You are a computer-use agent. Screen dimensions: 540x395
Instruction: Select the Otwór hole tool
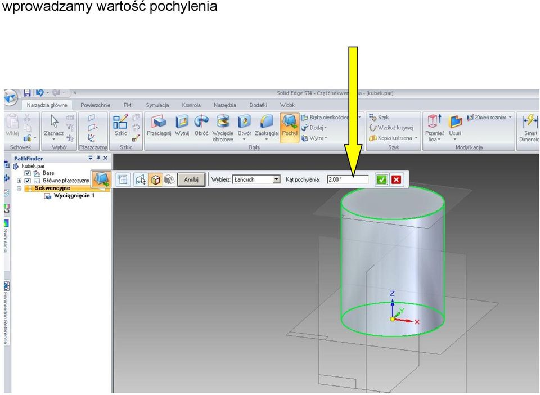(x=244, y=127)
